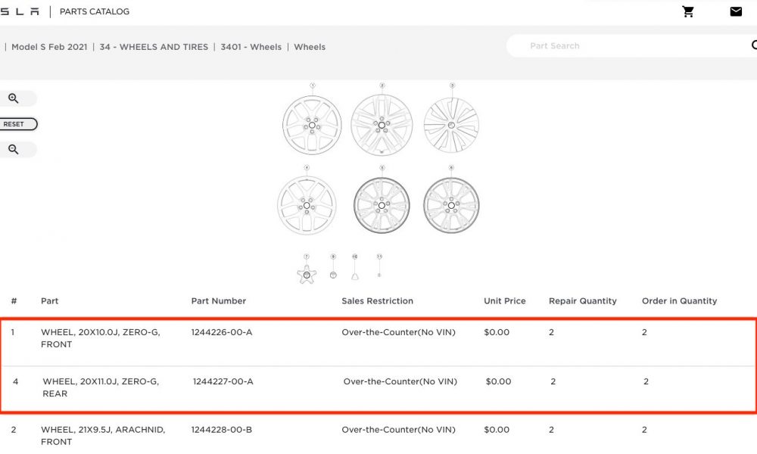The image size is (757, 454).
Task: Focus the Part Search field
Action: coord(632,46)
